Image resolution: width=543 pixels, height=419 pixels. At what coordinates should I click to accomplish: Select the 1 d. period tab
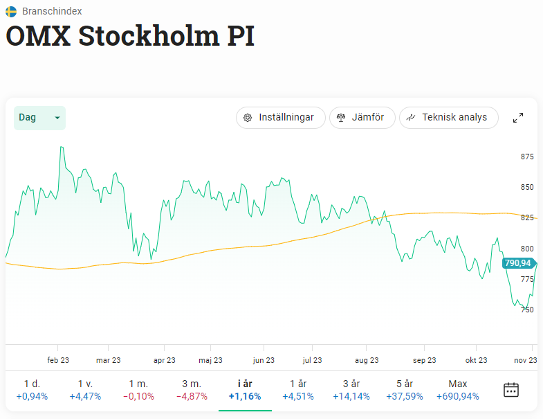pyautogui.click(x=32, y=390)
